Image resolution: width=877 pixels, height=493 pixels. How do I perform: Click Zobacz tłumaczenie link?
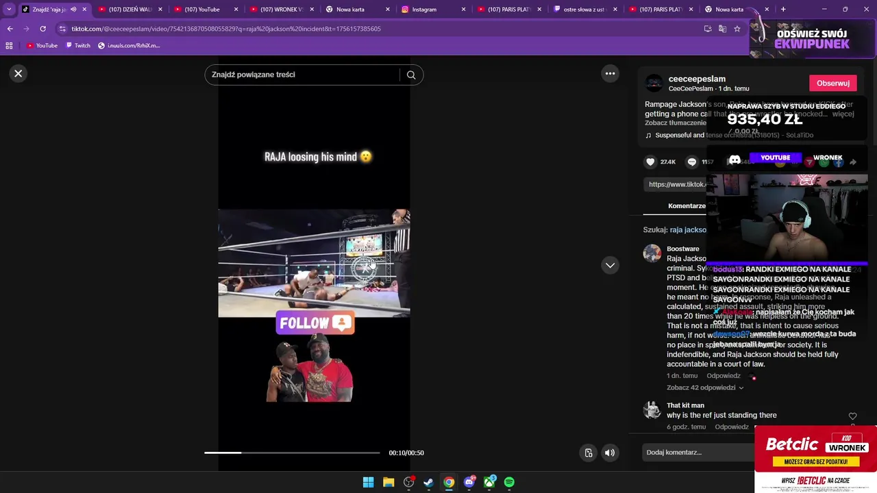[676, 123]
